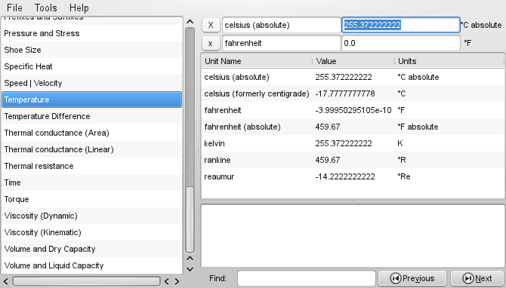The width and height of the screenshot is (506, 288).
Task: Choose Speed | Velocity category
Action: pyautogui.click(x=91, y=83)
